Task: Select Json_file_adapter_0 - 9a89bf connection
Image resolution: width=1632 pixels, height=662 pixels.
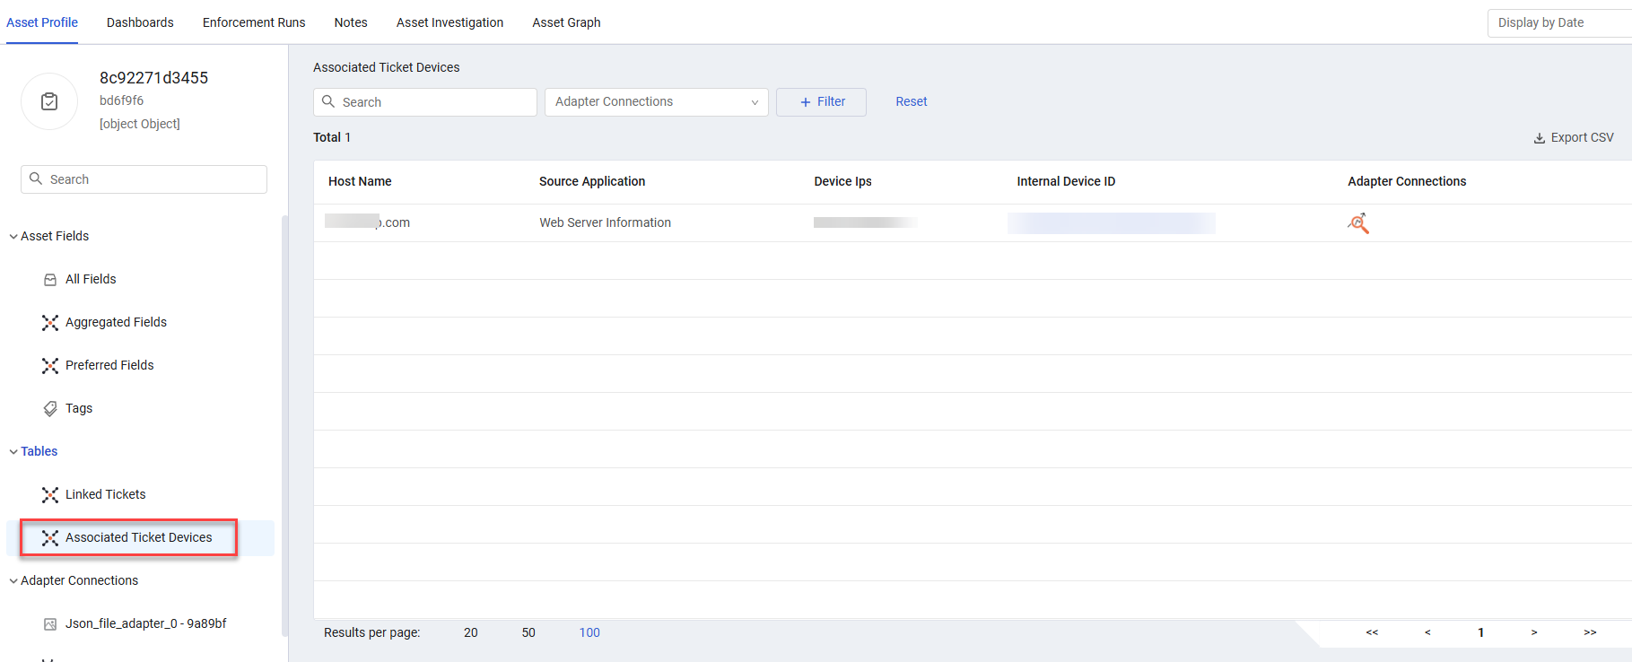Action: click(x=144, y=624)
